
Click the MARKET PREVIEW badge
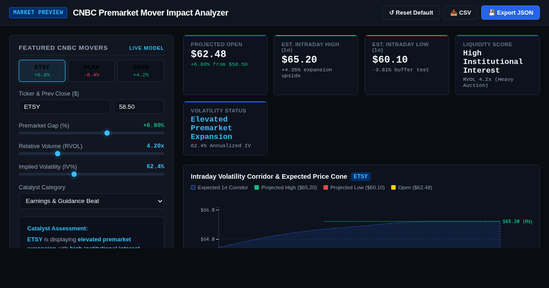point(38,13)
